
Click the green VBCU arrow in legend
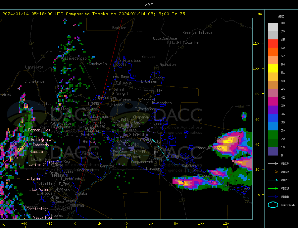(x=273, y=189)
